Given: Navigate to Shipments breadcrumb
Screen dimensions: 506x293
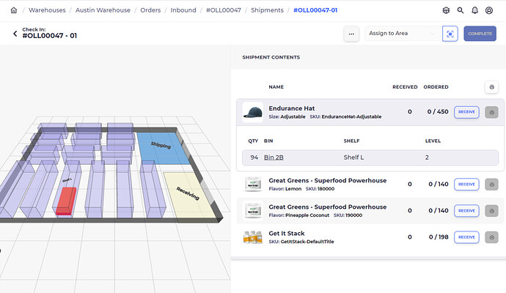Looking at the screenshot, I should coord(267,10).
